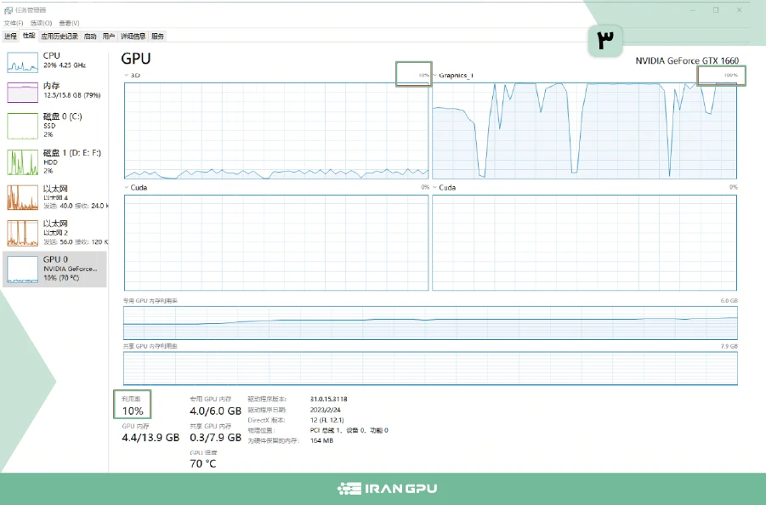Open the 文件 menu
The width and height of the screenshot is (766, 505).
tap(14, 22)
